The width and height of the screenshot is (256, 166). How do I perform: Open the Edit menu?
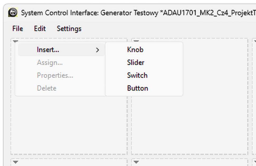[x=40, y=28]
